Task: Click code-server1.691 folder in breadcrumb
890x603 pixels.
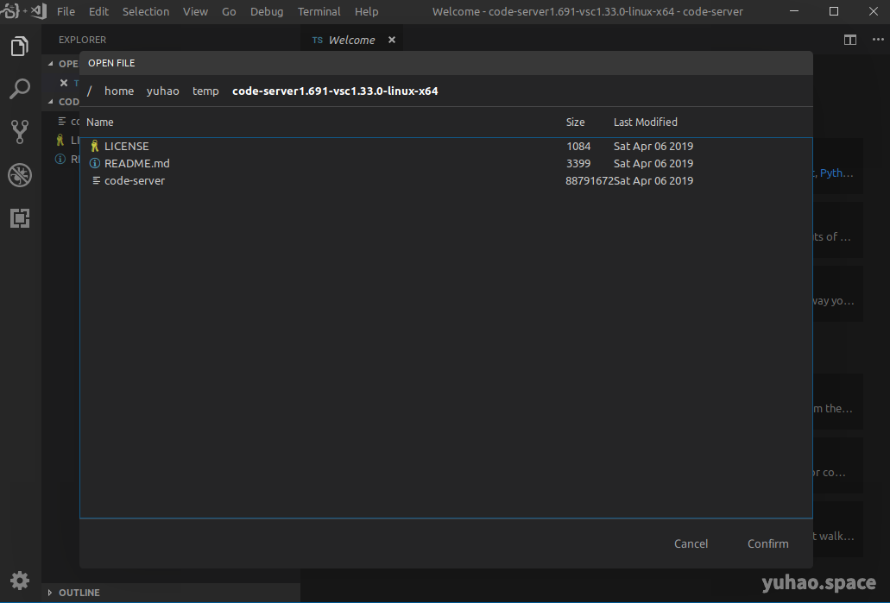Action: click(x=335, y=91)
